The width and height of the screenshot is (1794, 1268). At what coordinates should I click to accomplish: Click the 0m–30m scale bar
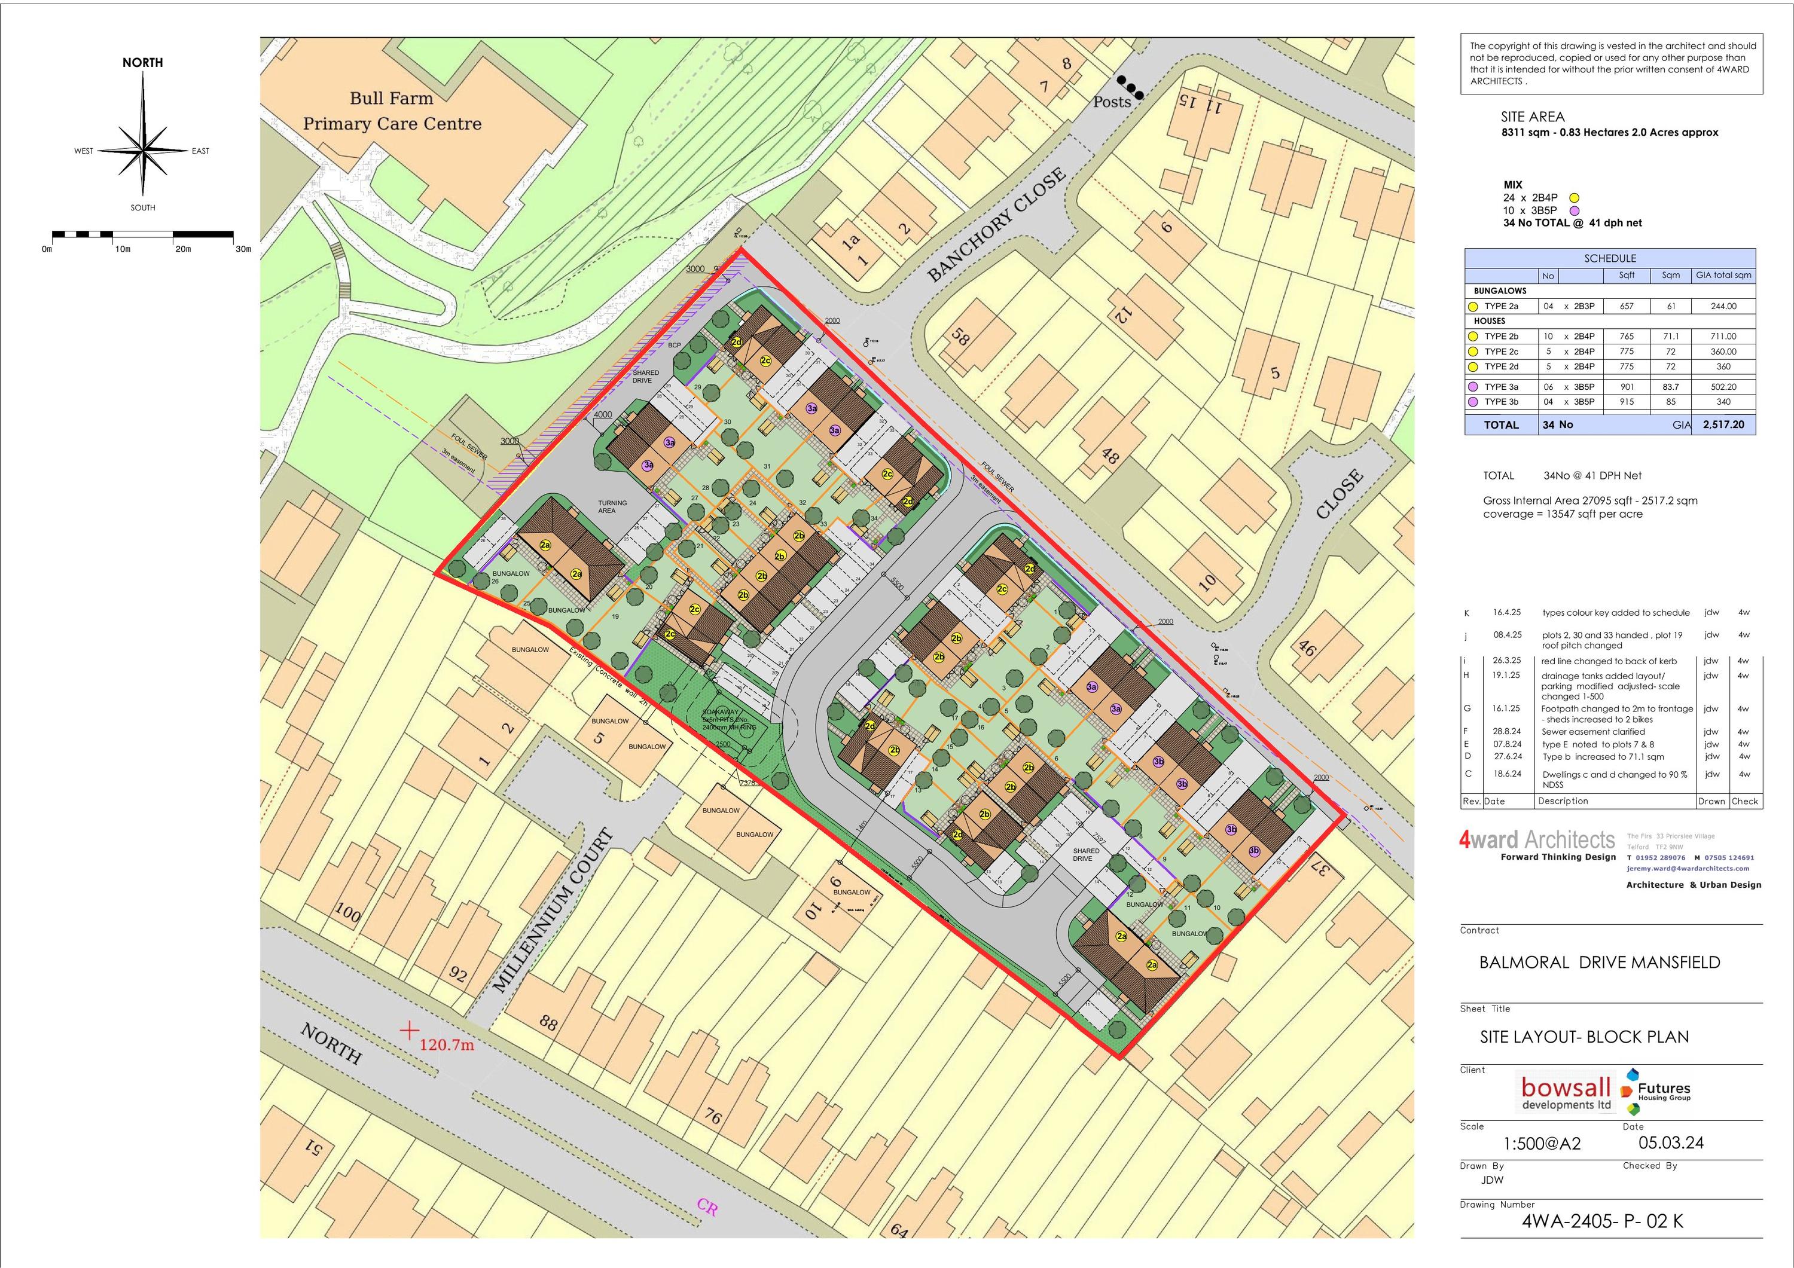tap(143, 234)
